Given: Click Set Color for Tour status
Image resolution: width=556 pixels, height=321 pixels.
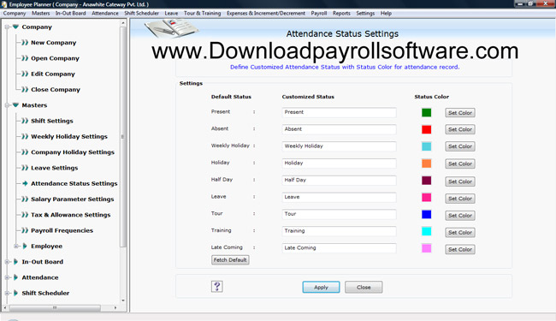Looking at the screenshot, I should point(460,216).
